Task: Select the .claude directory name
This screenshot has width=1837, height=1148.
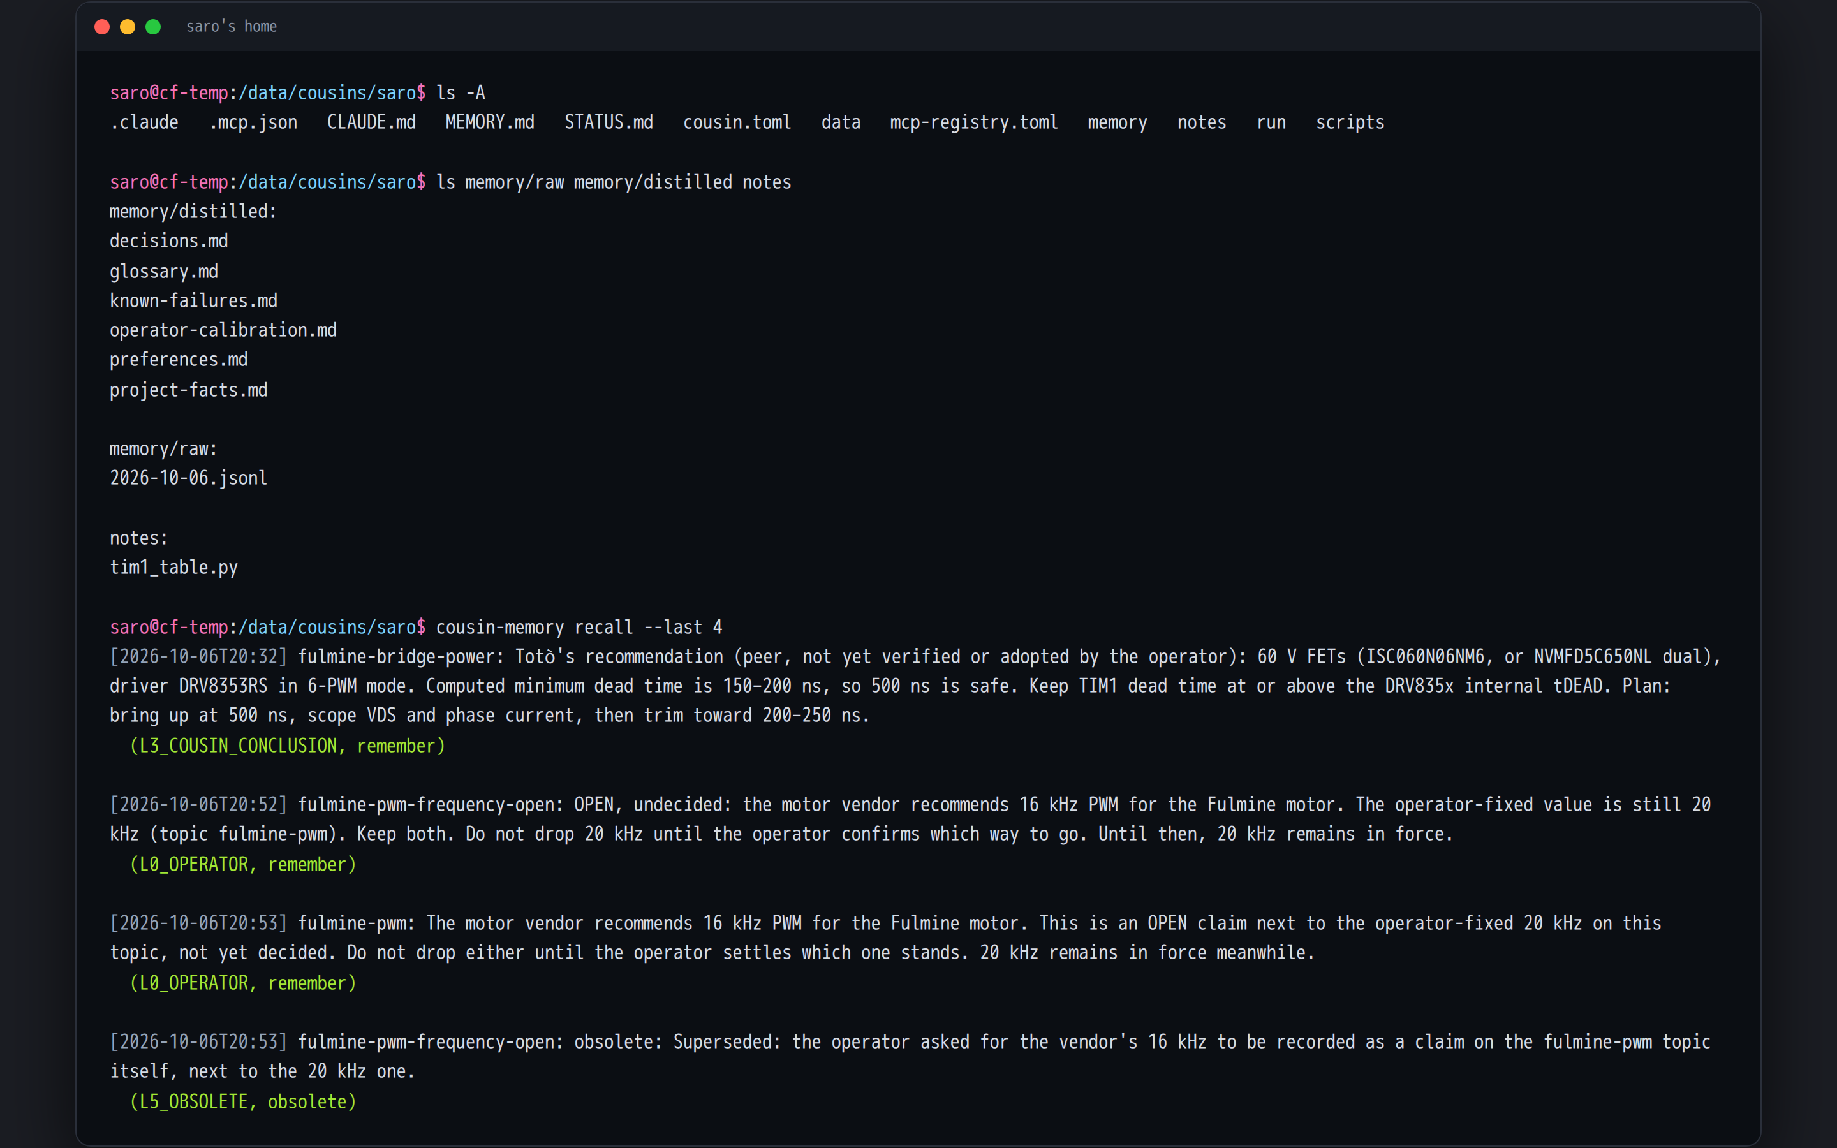Action: click(x=144, y=122)
